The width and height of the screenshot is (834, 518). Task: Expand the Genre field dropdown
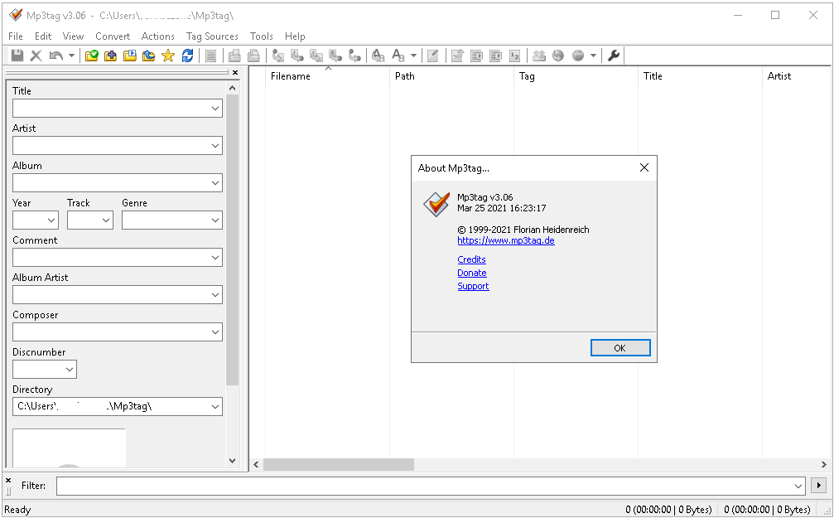215,220
